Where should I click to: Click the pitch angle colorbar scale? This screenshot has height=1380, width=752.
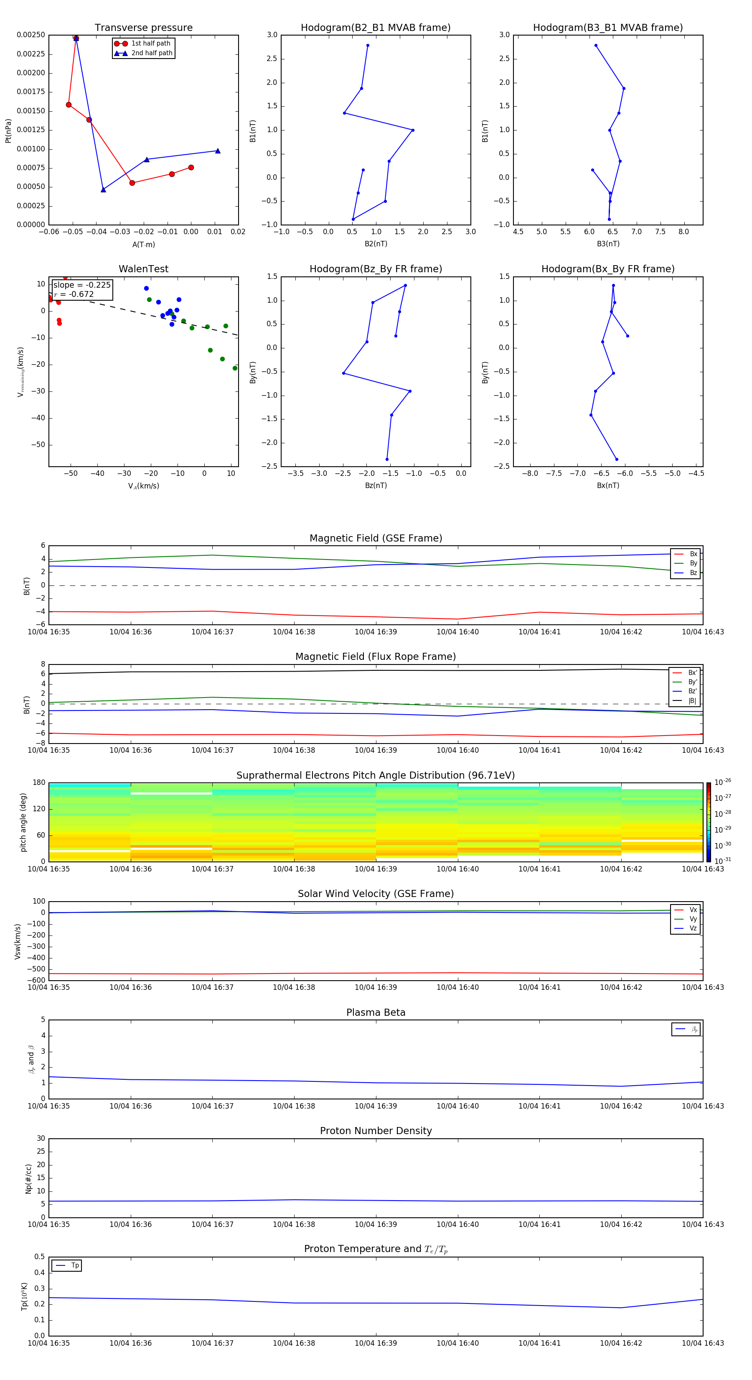[x=709, y=822]
